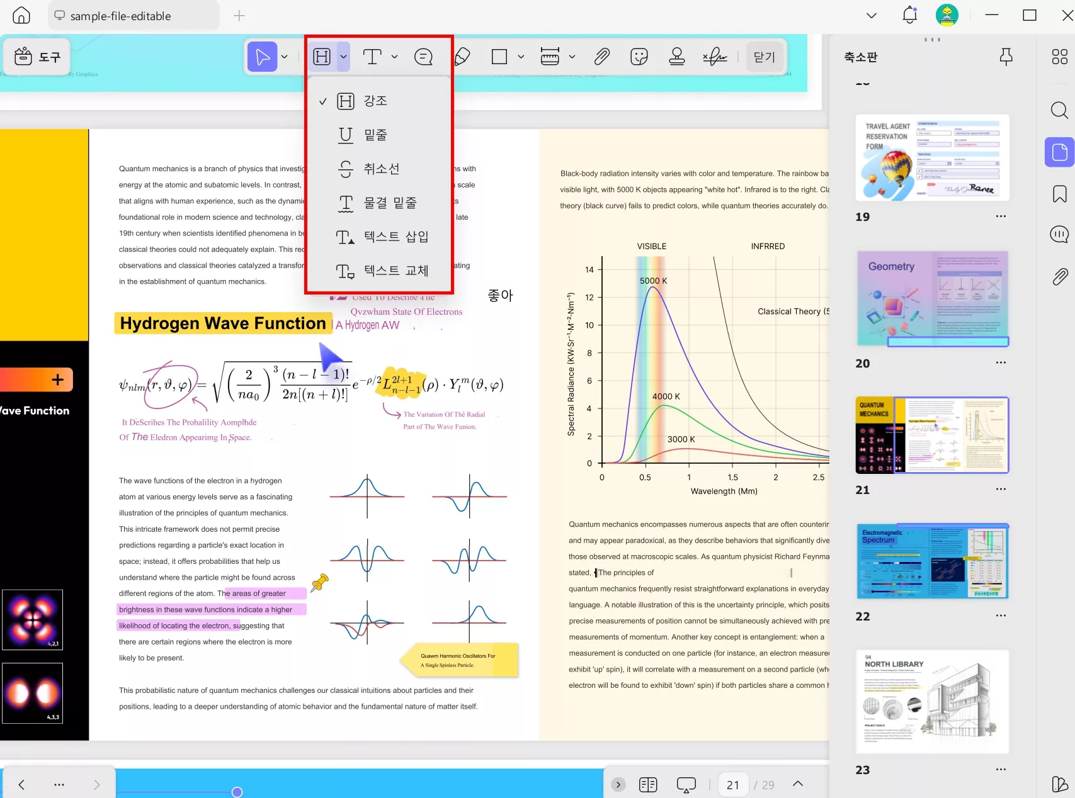This screenshot has width=1075, height=798.
Task: Expand the selection tool dropdown arrow
Action: tap(285, 57)
